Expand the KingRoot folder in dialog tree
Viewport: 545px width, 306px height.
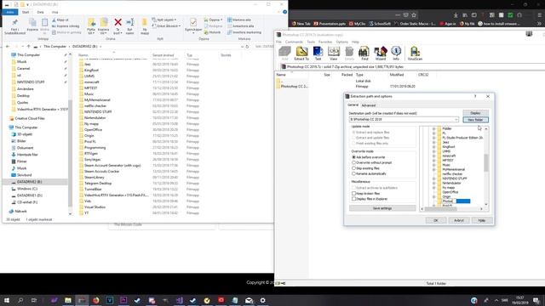coord(433,147)
